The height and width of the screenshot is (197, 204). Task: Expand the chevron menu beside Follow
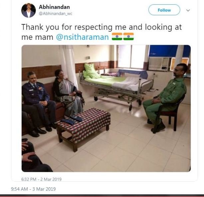tap(188, 10)
